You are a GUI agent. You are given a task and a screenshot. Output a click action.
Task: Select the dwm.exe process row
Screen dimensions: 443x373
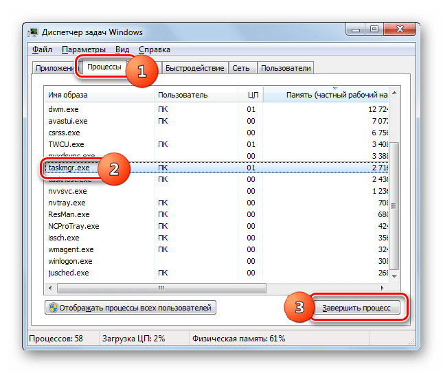[216, 109]
